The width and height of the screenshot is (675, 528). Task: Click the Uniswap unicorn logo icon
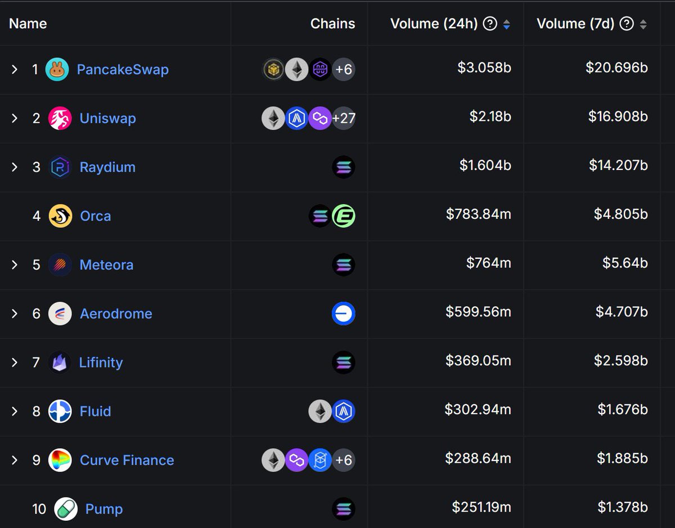[x=60, y=118]
